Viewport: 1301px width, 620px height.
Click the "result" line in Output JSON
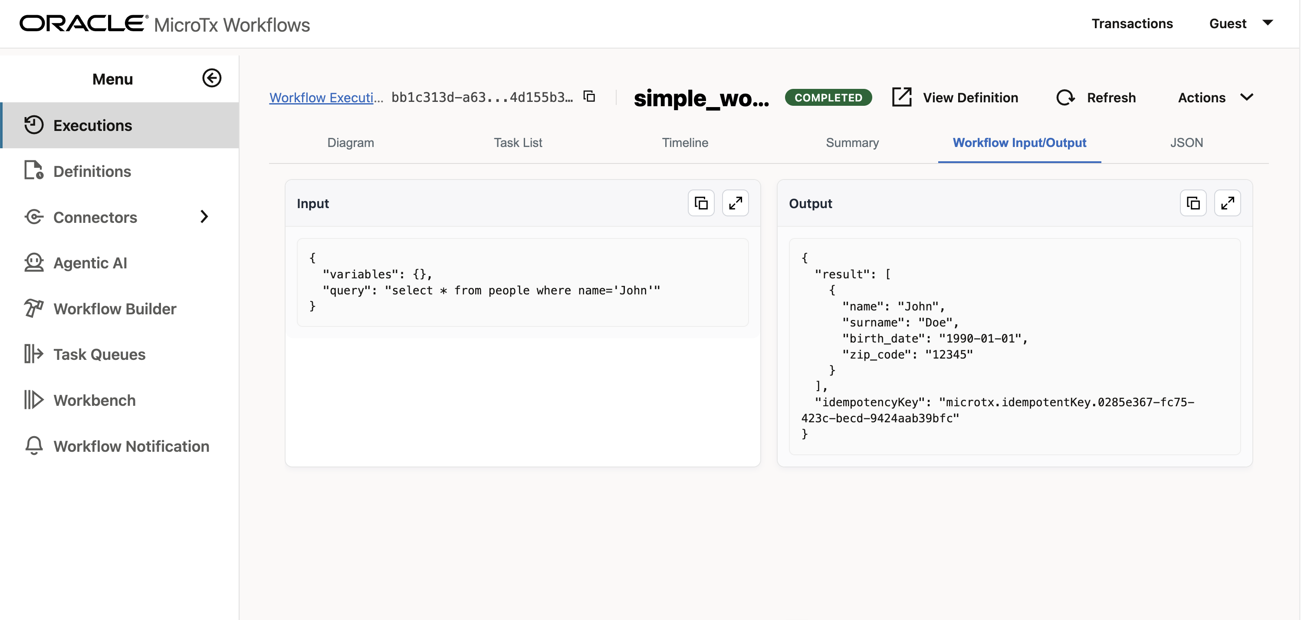(x=853, y=274)
